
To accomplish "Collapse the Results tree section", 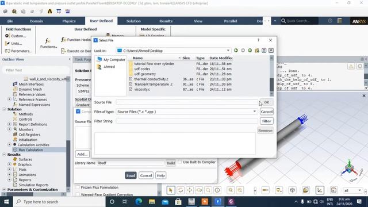I will pyautogui.click(x=4, y=155).
